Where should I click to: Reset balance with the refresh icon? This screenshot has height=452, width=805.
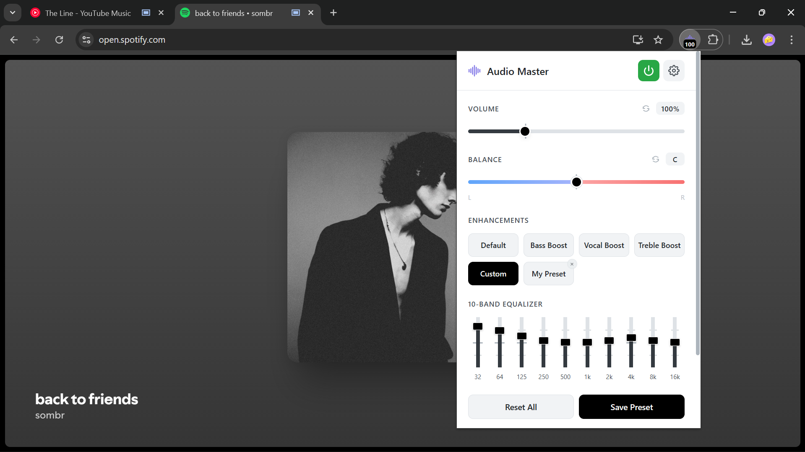[655, 160]
